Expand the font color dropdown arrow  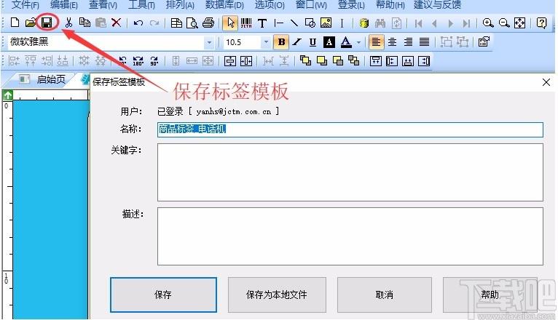point(358,43)
